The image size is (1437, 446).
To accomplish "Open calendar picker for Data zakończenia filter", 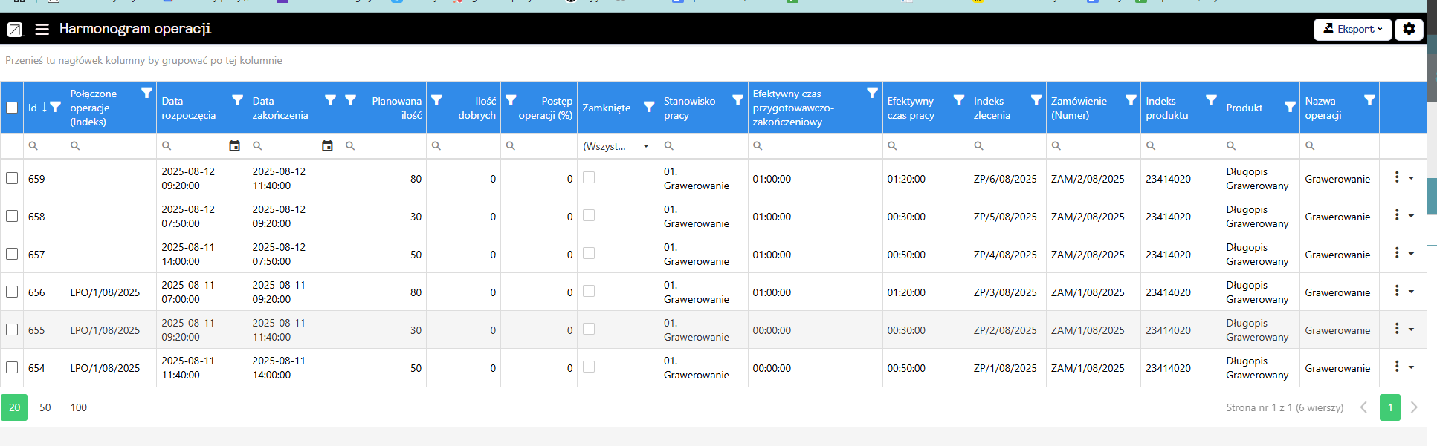I will pyautogui.click(x=327, y=146).
